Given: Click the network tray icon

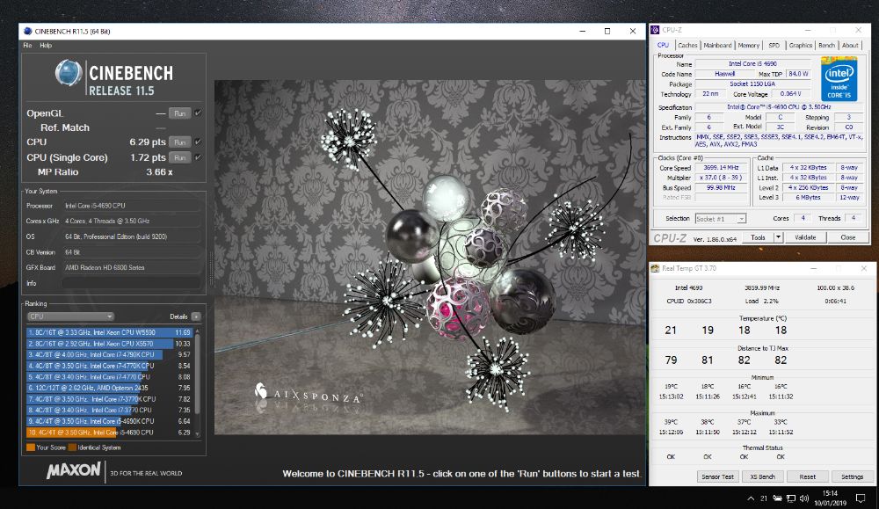Looking at the screenshot, I should (x=790, y=498).
